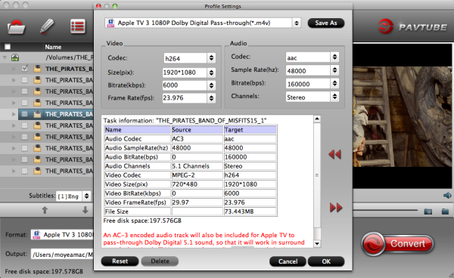454x278 pixels.
Task: Click the video preview thumbnail
Action: pos(403,116)
